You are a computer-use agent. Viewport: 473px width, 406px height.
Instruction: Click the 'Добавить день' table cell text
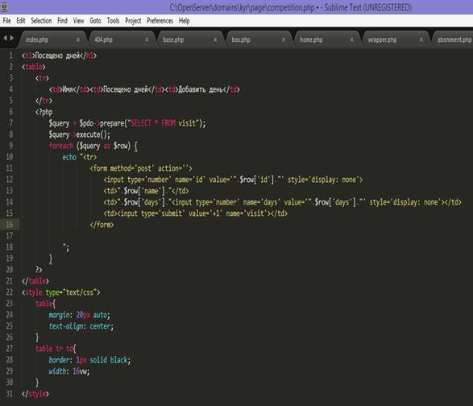pos(201,89)
